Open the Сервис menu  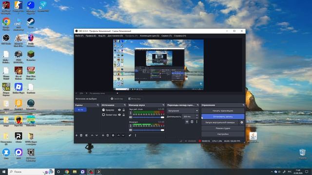(166, 36)
